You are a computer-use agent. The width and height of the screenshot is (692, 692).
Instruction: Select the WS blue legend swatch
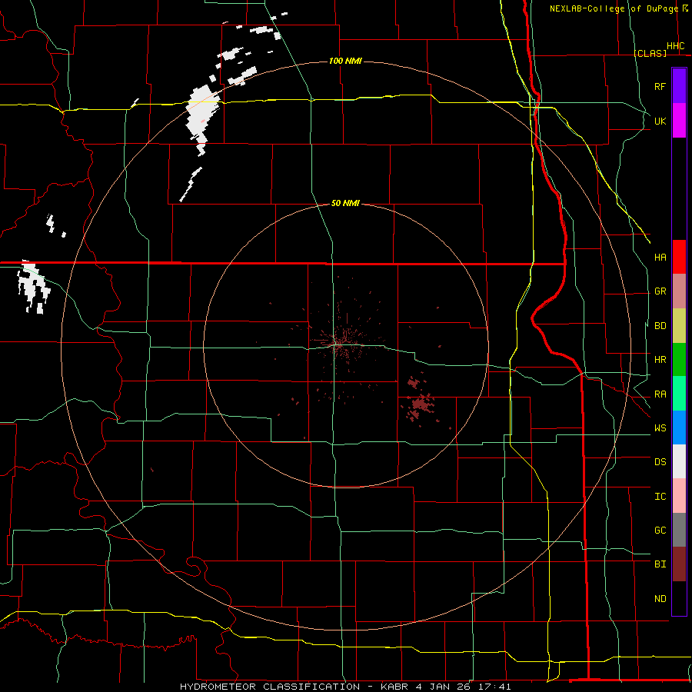pyautogui.click(x=679, y=428)
